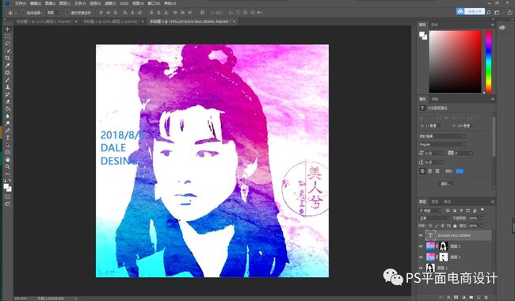Click the search icon at top right
This screenshot has width=515, height=301.
pyautogui.click(x=489, y=13)
